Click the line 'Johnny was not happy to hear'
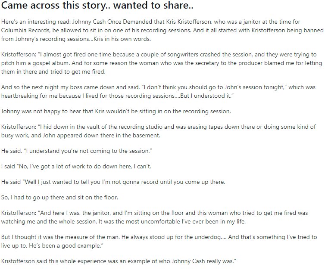Viewport: 328px width, 270px height. 116,111
